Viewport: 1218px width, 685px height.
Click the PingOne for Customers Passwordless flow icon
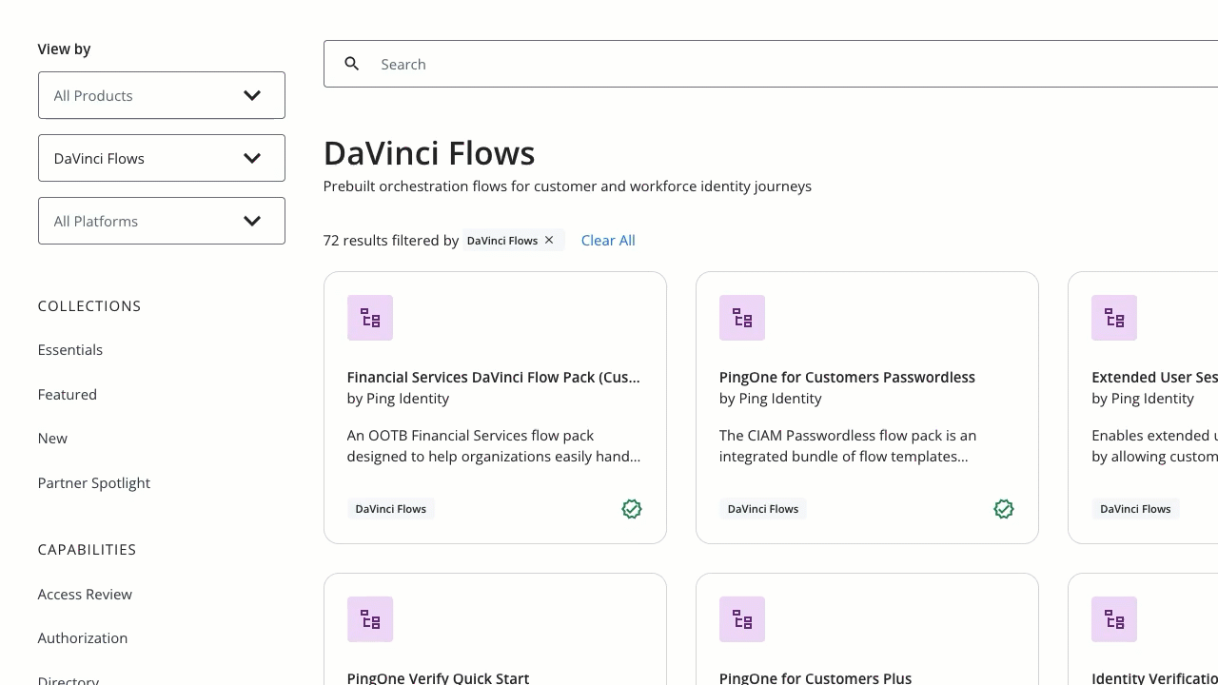742,318
